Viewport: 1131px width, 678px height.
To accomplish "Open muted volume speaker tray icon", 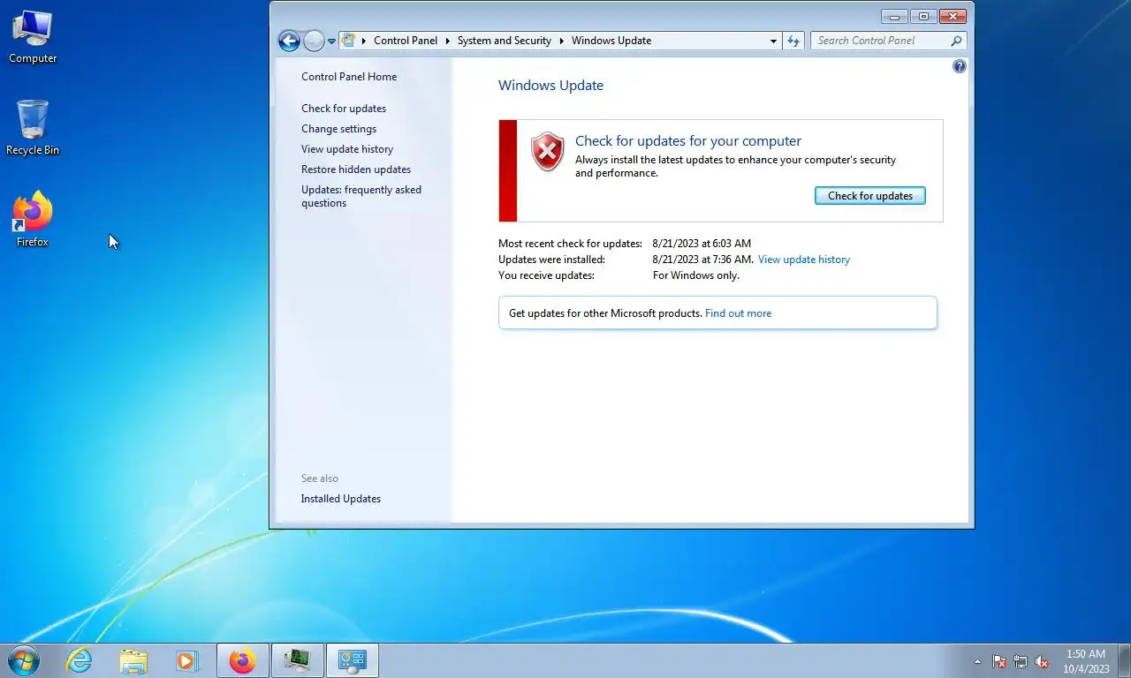I will tap(1042, 661).
